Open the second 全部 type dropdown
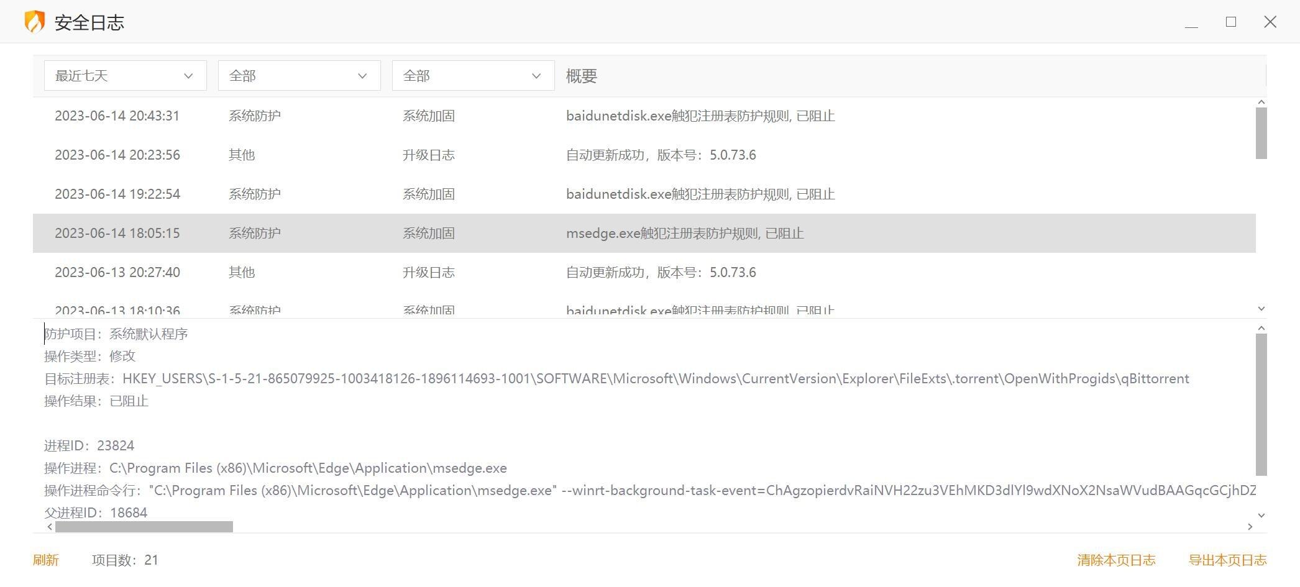Viewport: 1300px width, 587px height. tap(473, 76)
